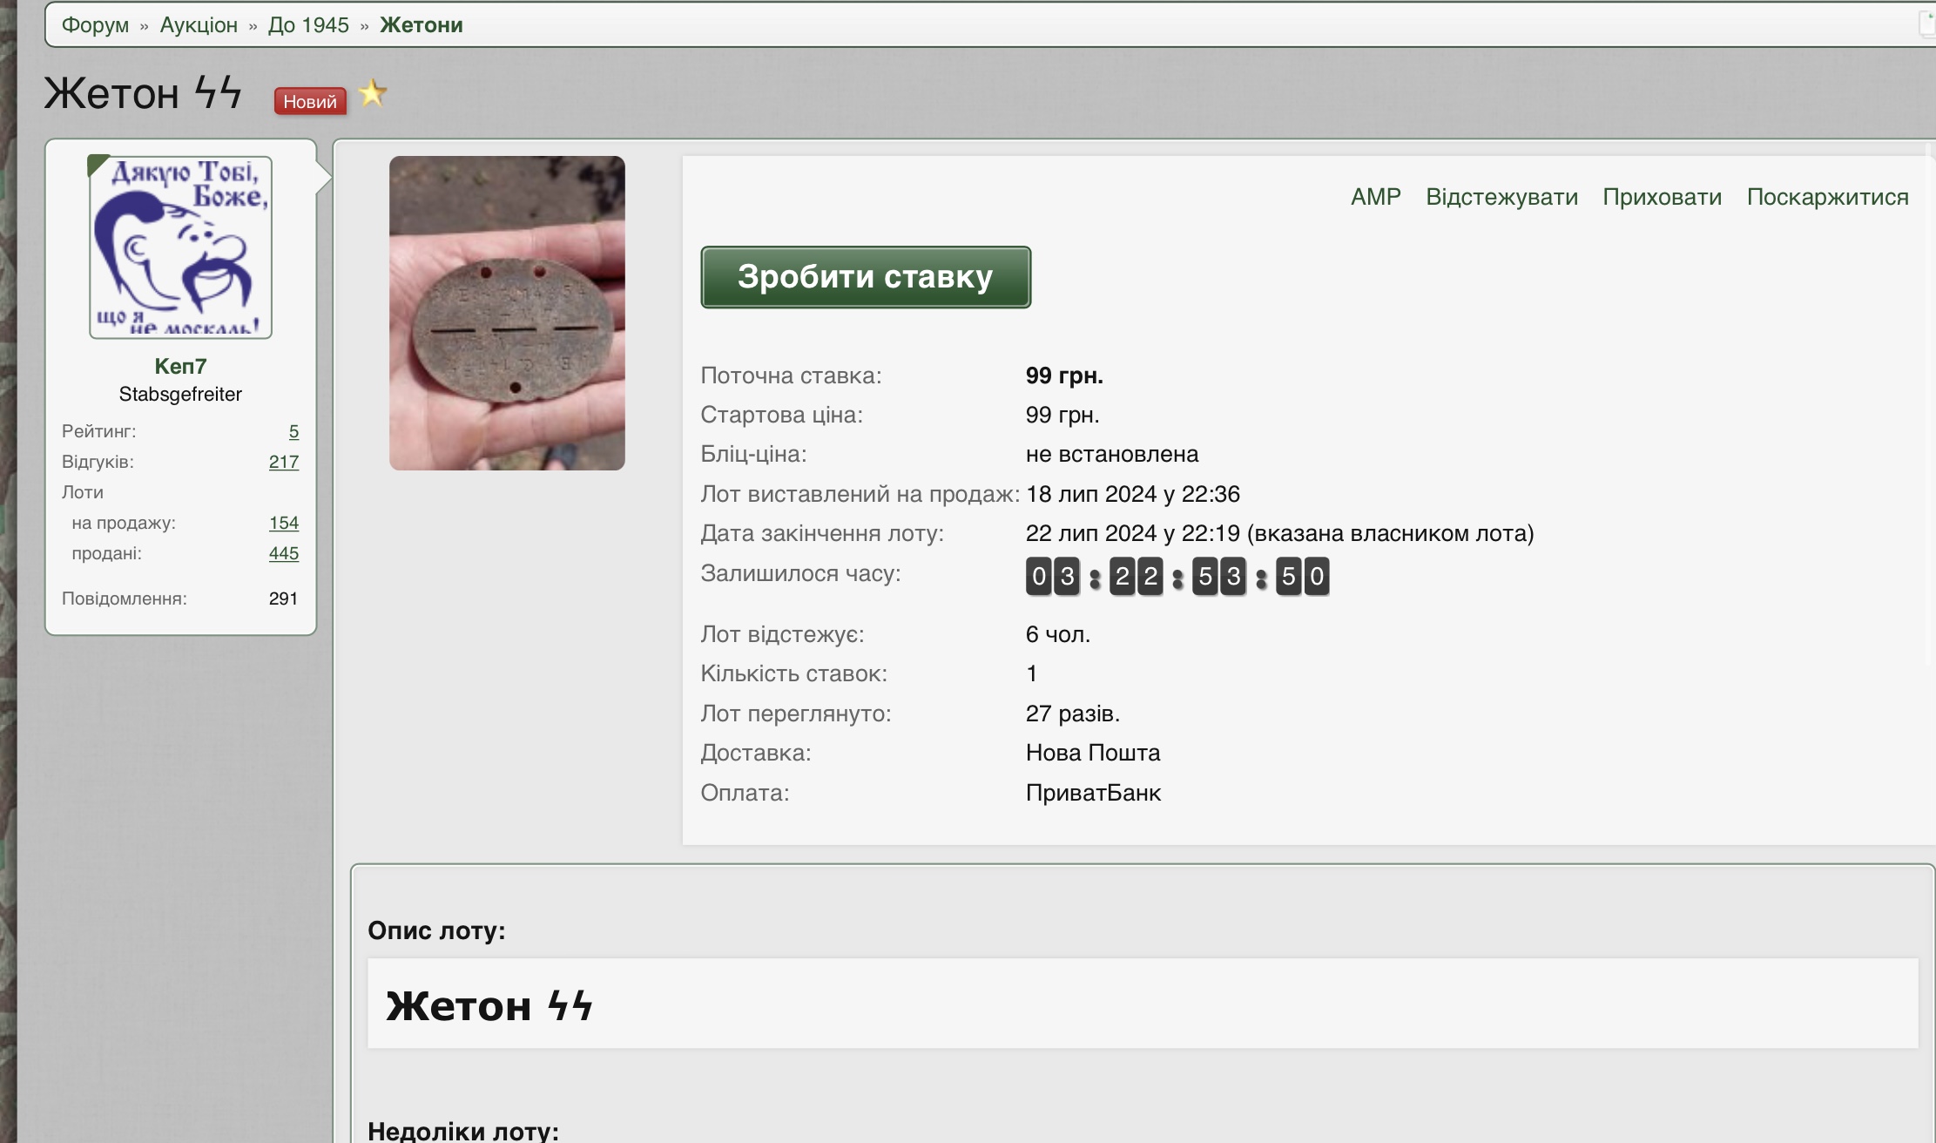Open the AMP link
The width and height of the screenshot is (1936, 1143).
(x=1375, y=197)
